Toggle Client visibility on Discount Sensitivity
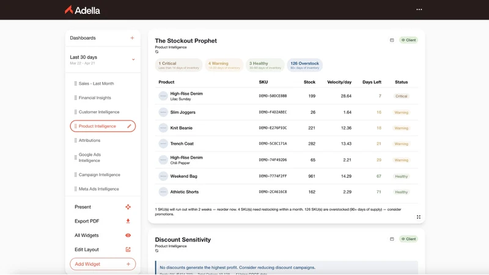This screenshot has height=275, width=489. coord(408,239)
